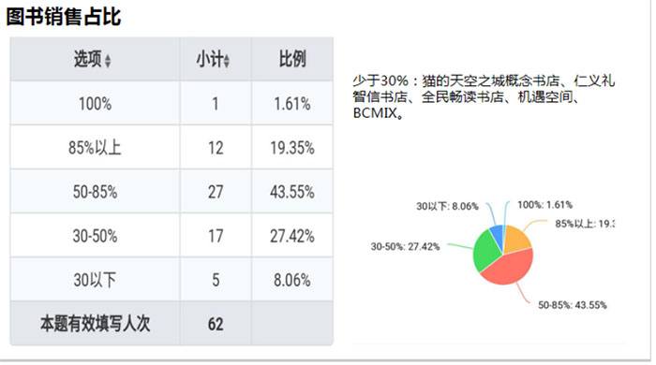
Task: Select the 比例 column header
Action: tap(292, 59)
